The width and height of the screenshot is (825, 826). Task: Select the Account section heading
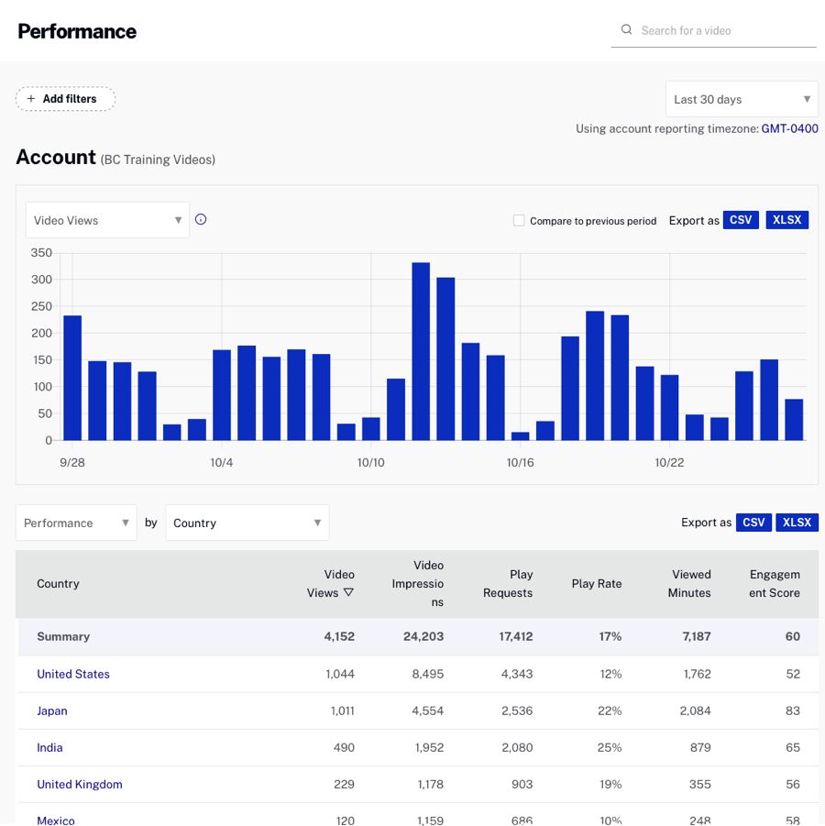55,157
